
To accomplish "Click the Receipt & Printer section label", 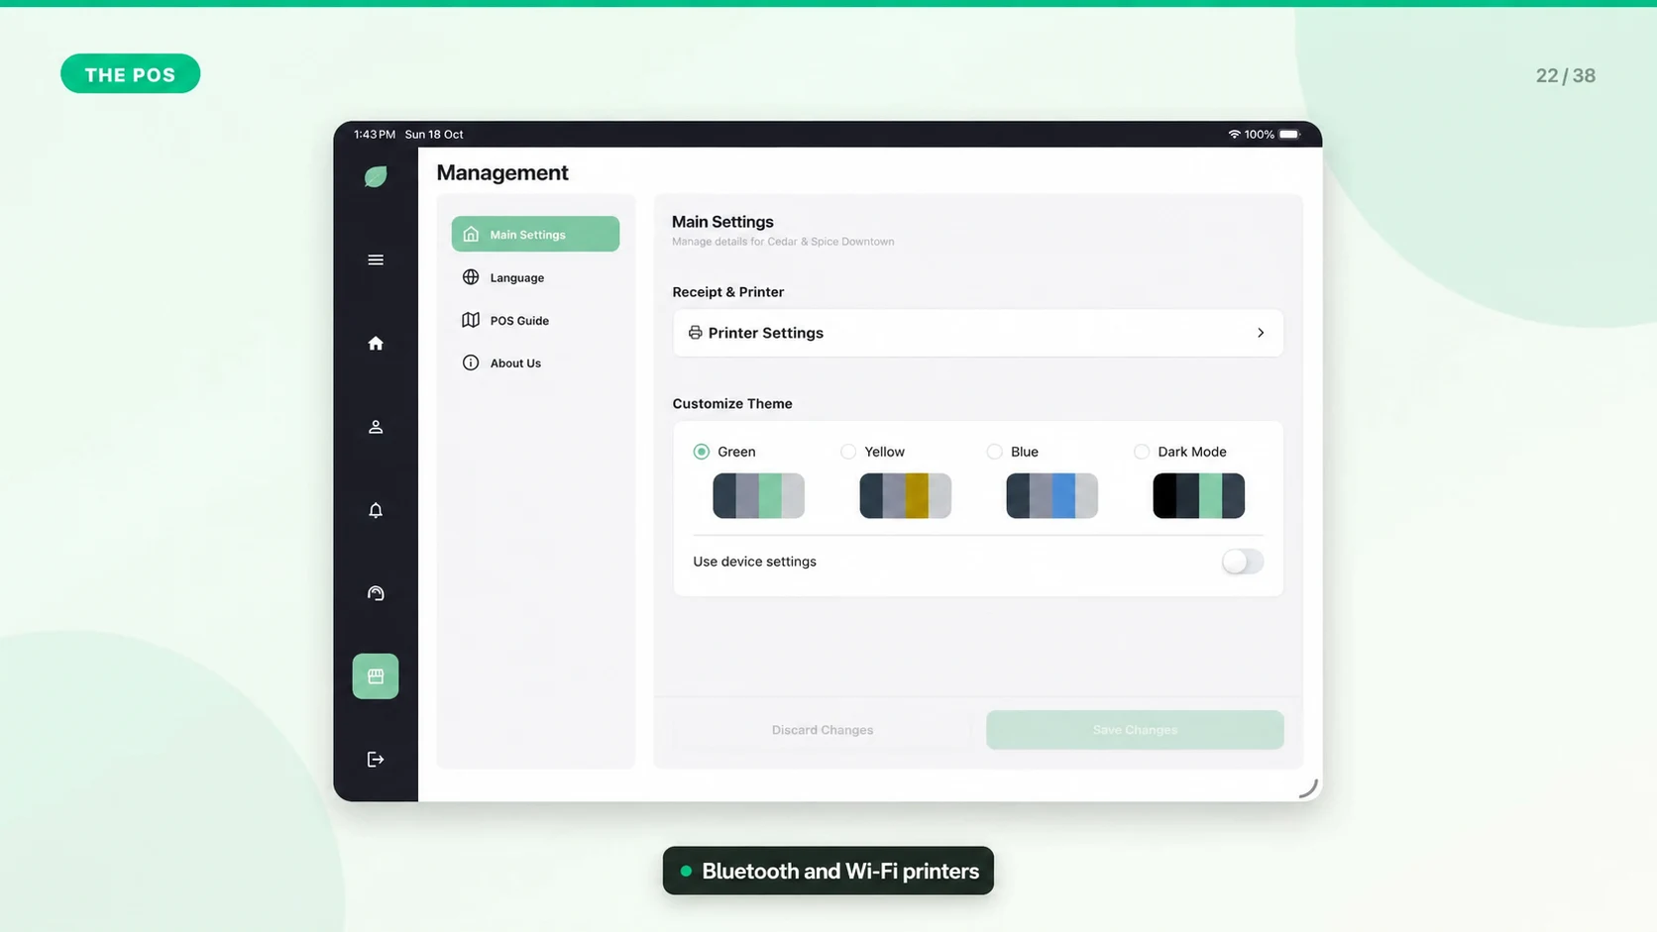I will pos(727,292).
